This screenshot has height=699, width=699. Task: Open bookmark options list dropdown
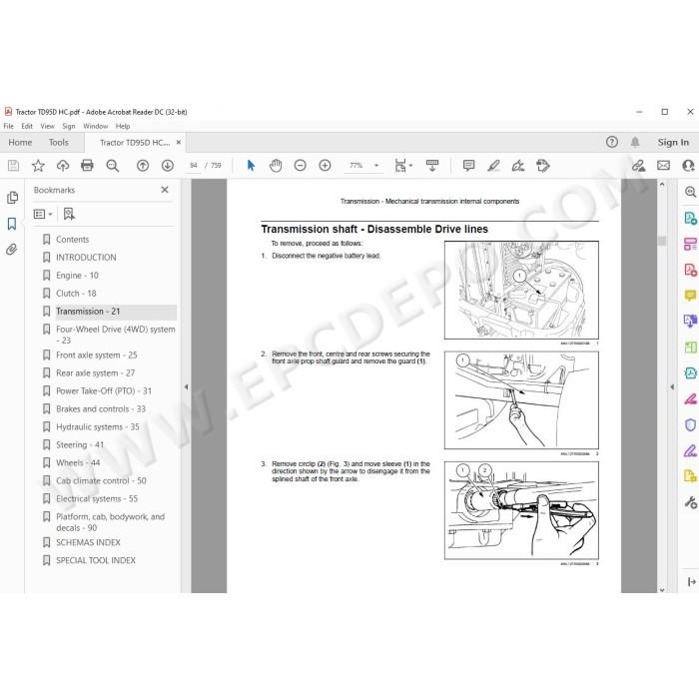click(43, 215)
